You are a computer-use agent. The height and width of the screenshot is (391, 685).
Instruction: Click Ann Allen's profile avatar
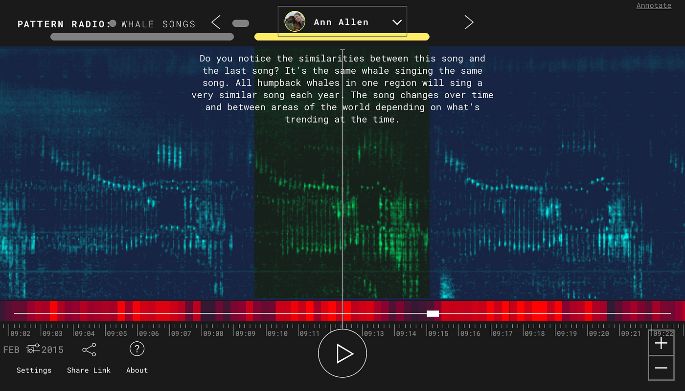click(295, 21)
